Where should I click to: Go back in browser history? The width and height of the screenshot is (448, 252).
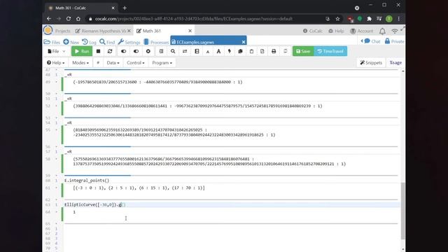click(x=49, y=19)
